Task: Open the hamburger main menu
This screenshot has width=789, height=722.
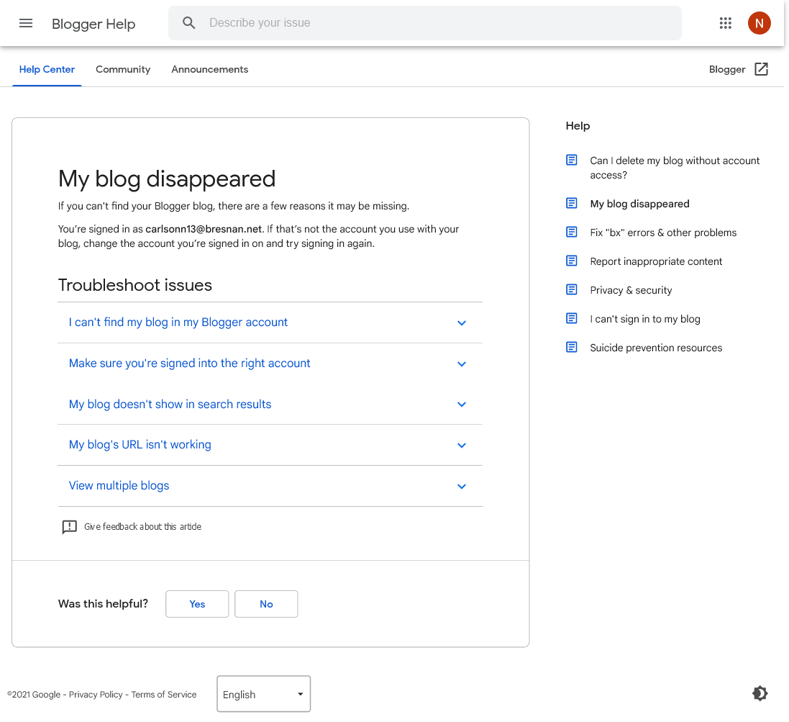Action: coord(26,23)
